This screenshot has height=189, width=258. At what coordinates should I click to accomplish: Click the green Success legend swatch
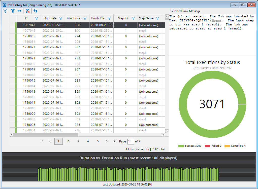181,146
